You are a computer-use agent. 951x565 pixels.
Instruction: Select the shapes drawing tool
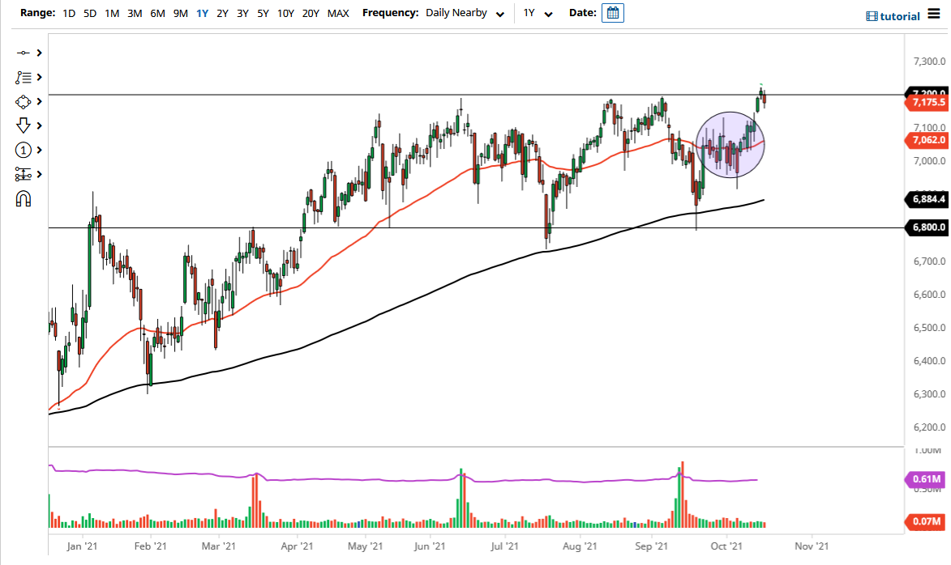tap(24, 101)
